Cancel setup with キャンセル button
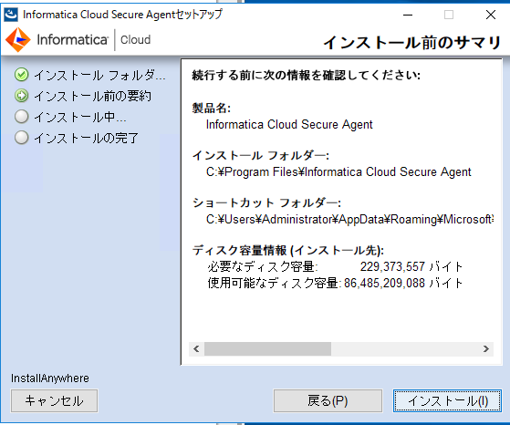510x425 pixels. click(x=55, y=400)
